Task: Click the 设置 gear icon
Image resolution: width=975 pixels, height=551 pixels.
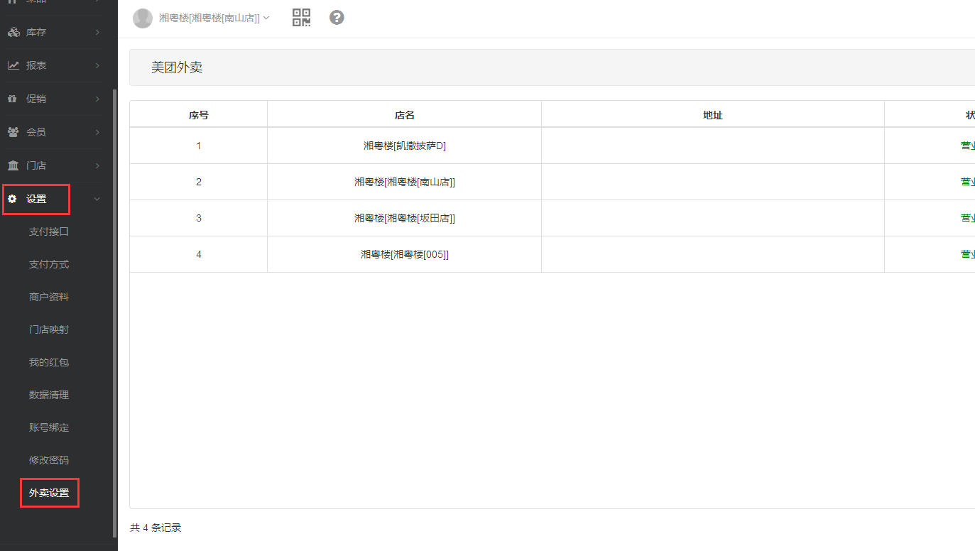Action: 12,200
